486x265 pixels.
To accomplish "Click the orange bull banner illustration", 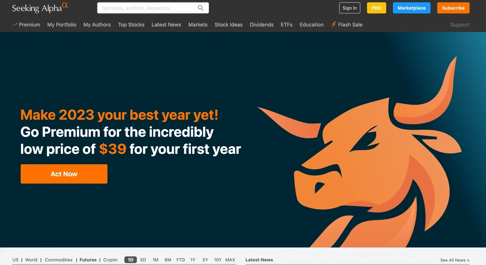I will [x=360, y=152].
